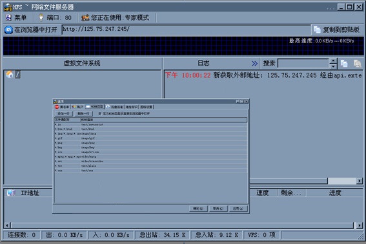This screenshot has height=244, width=366.
Task: Click the log entry 下午 10:00:22 新获取外部地址
Action: tap(263, 75)
